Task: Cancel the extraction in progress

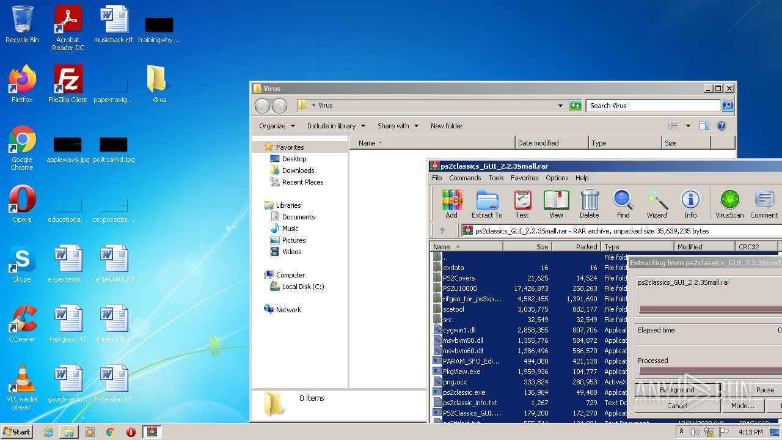Action: 677,406
